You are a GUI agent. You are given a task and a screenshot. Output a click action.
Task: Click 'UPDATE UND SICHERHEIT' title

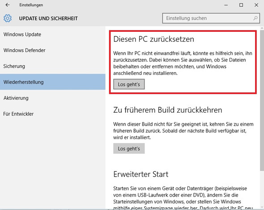pyautogui.click(x=48, y=18)
